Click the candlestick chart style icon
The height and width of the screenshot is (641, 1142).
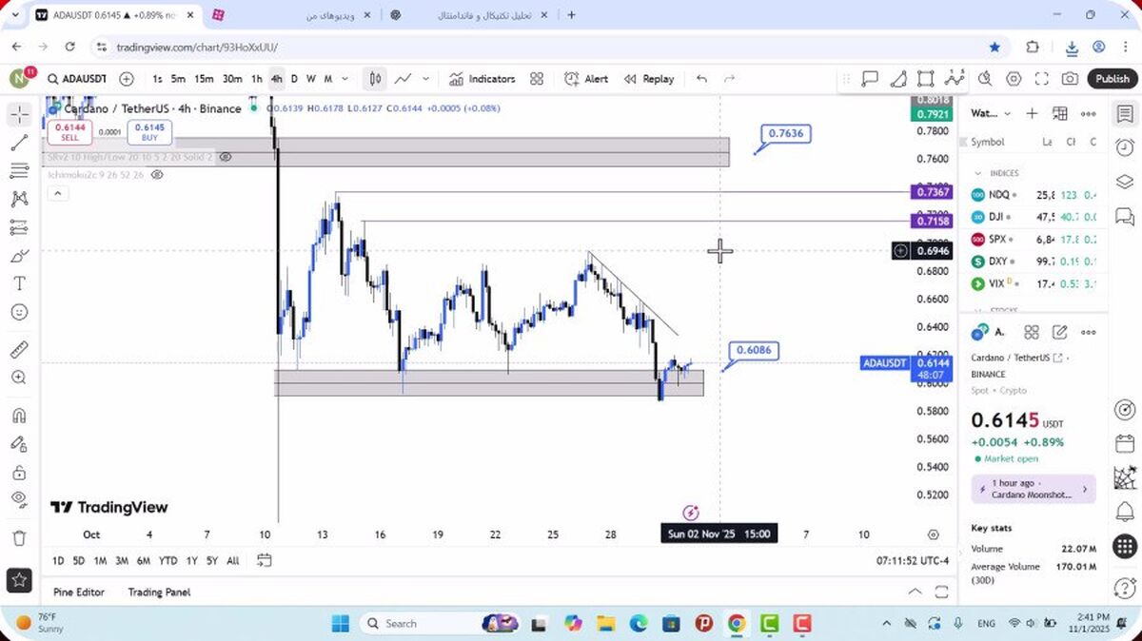376,79
